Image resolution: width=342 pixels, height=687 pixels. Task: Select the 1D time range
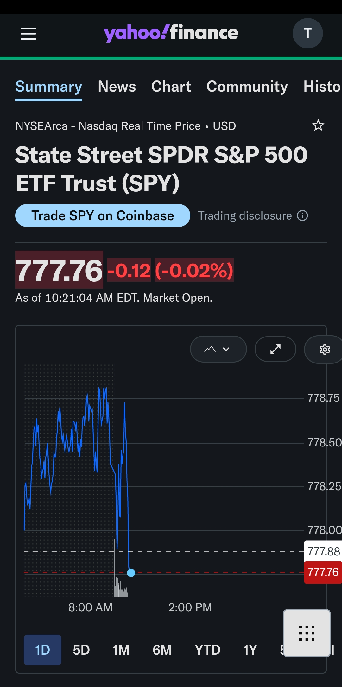click(x=42, y=650)
